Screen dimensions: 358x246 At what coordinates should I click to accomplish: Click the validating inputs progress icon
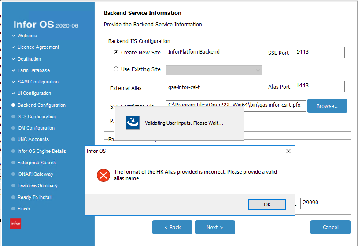pyautogui.click(x=133, y=123)
